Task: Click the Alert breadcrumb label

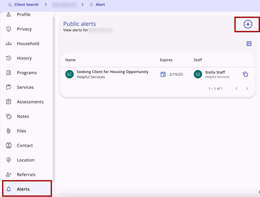Action: (x=100, y=4)
